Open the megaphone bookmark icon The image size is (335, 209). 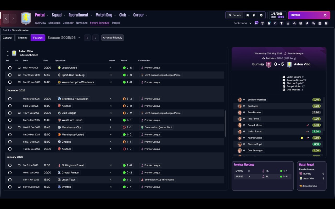(307, 23)
